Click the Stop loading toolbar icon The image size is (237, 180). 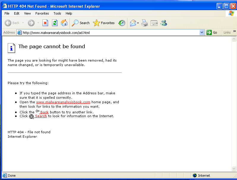[x=45, y=23]
